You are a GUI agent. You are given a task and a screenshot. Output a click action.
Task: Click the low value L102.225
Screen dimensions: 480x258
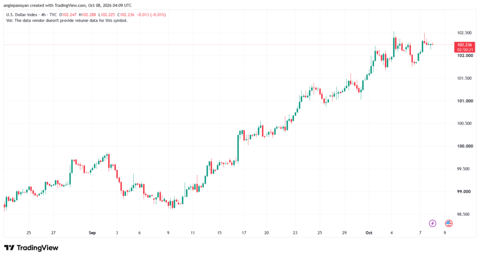(107, 15)
